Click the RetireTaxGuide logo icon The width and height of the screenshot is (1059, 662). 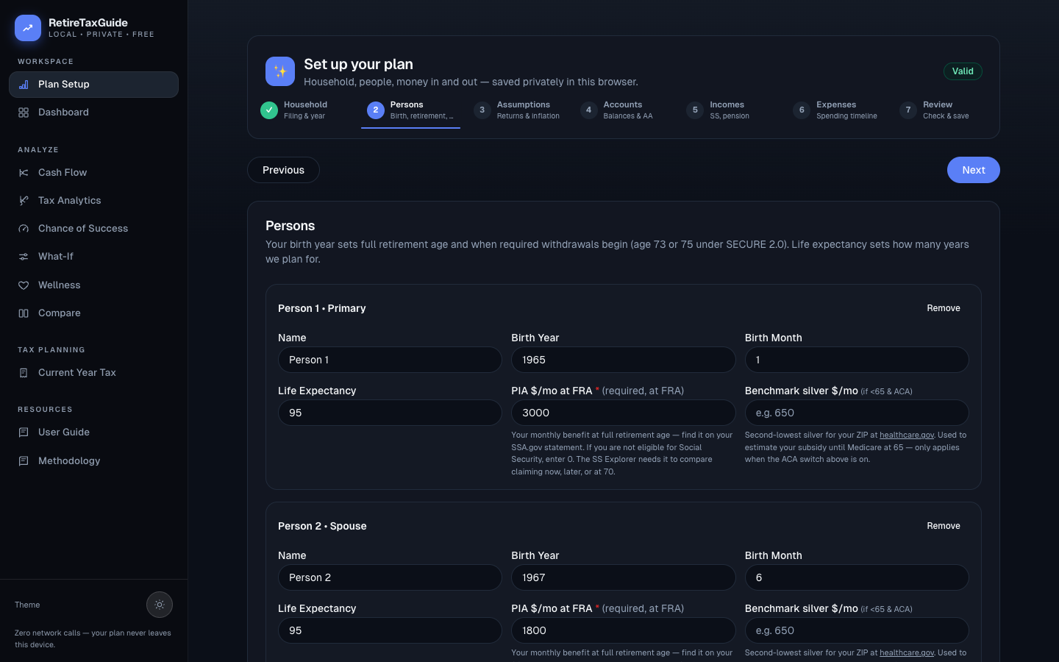28,28
